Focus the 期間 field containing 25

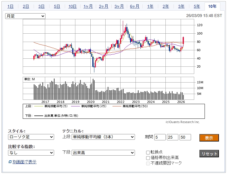point(173,137)
